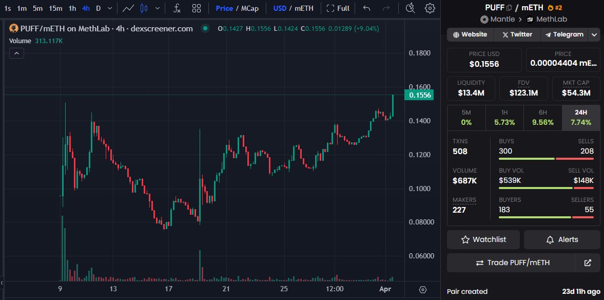The width and height of the screenshot is (604, 300).
Task: Click the LIQUIDITY $13.4M box
Action: pos(471,88)
